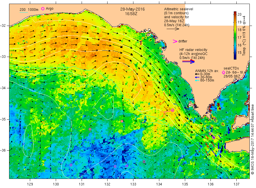This screenshot has height=188, width=256.
Task: Click the colorbar tick label 15
Action: 239,53
